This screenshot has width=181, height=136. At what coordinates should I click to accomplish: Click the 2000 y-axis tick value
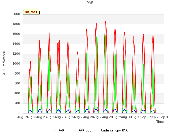[x=16, y=14]
